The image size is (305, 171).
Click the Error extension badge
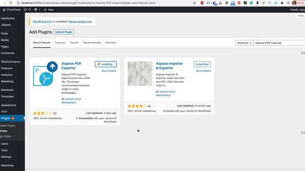(x=301, y=3)
